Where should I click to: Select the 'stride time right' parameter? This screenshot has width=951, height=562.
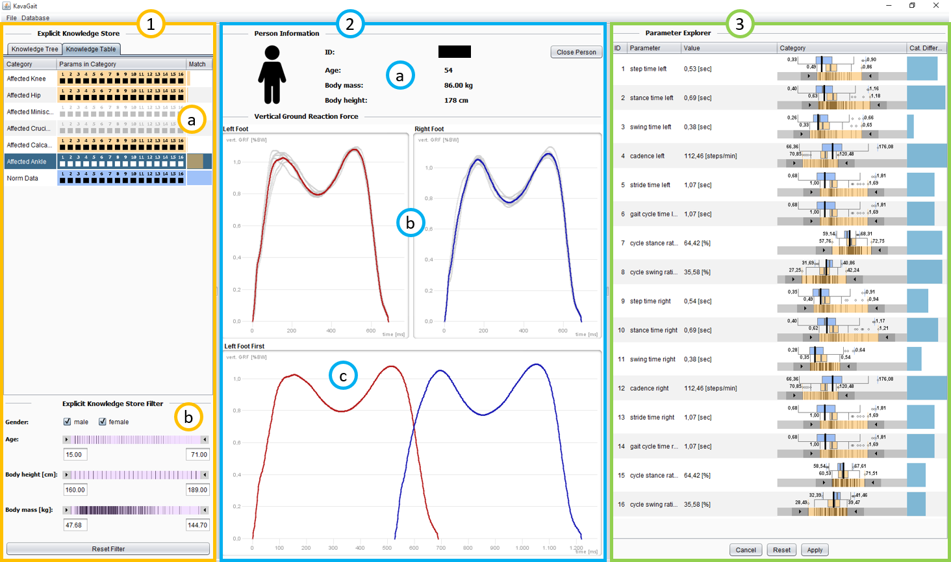[x=780, y=417]
